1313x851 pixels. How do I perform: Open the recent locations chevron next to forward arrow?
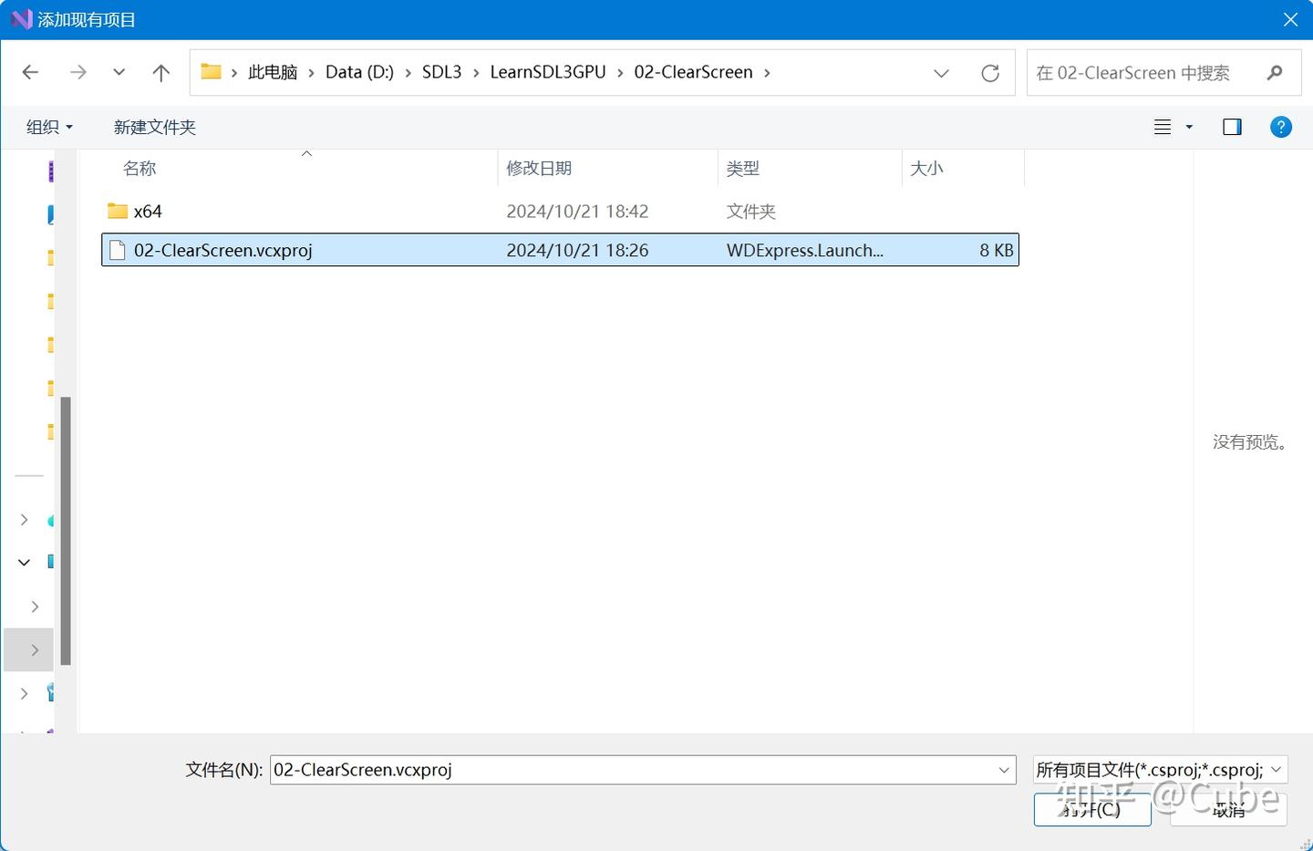tap(119, 72)
